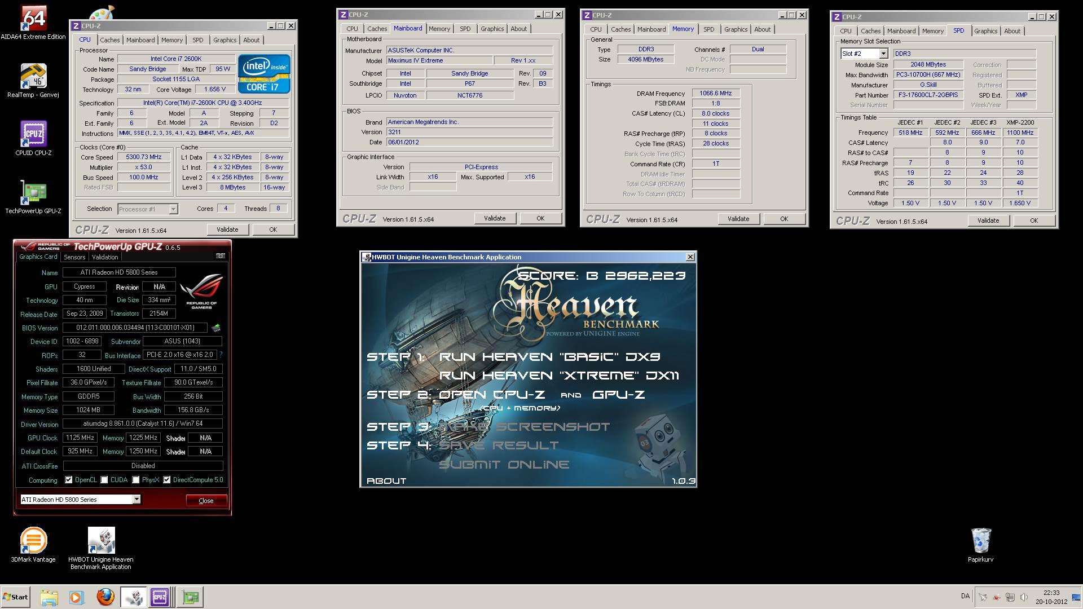
Task: Click the GPU-Z link in Heaven step 2
Action: pyautogui.click(x=618, y=395)
